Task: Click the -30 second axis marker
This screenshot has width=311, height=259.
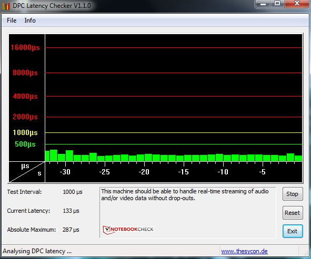Action: pos(65,172)
